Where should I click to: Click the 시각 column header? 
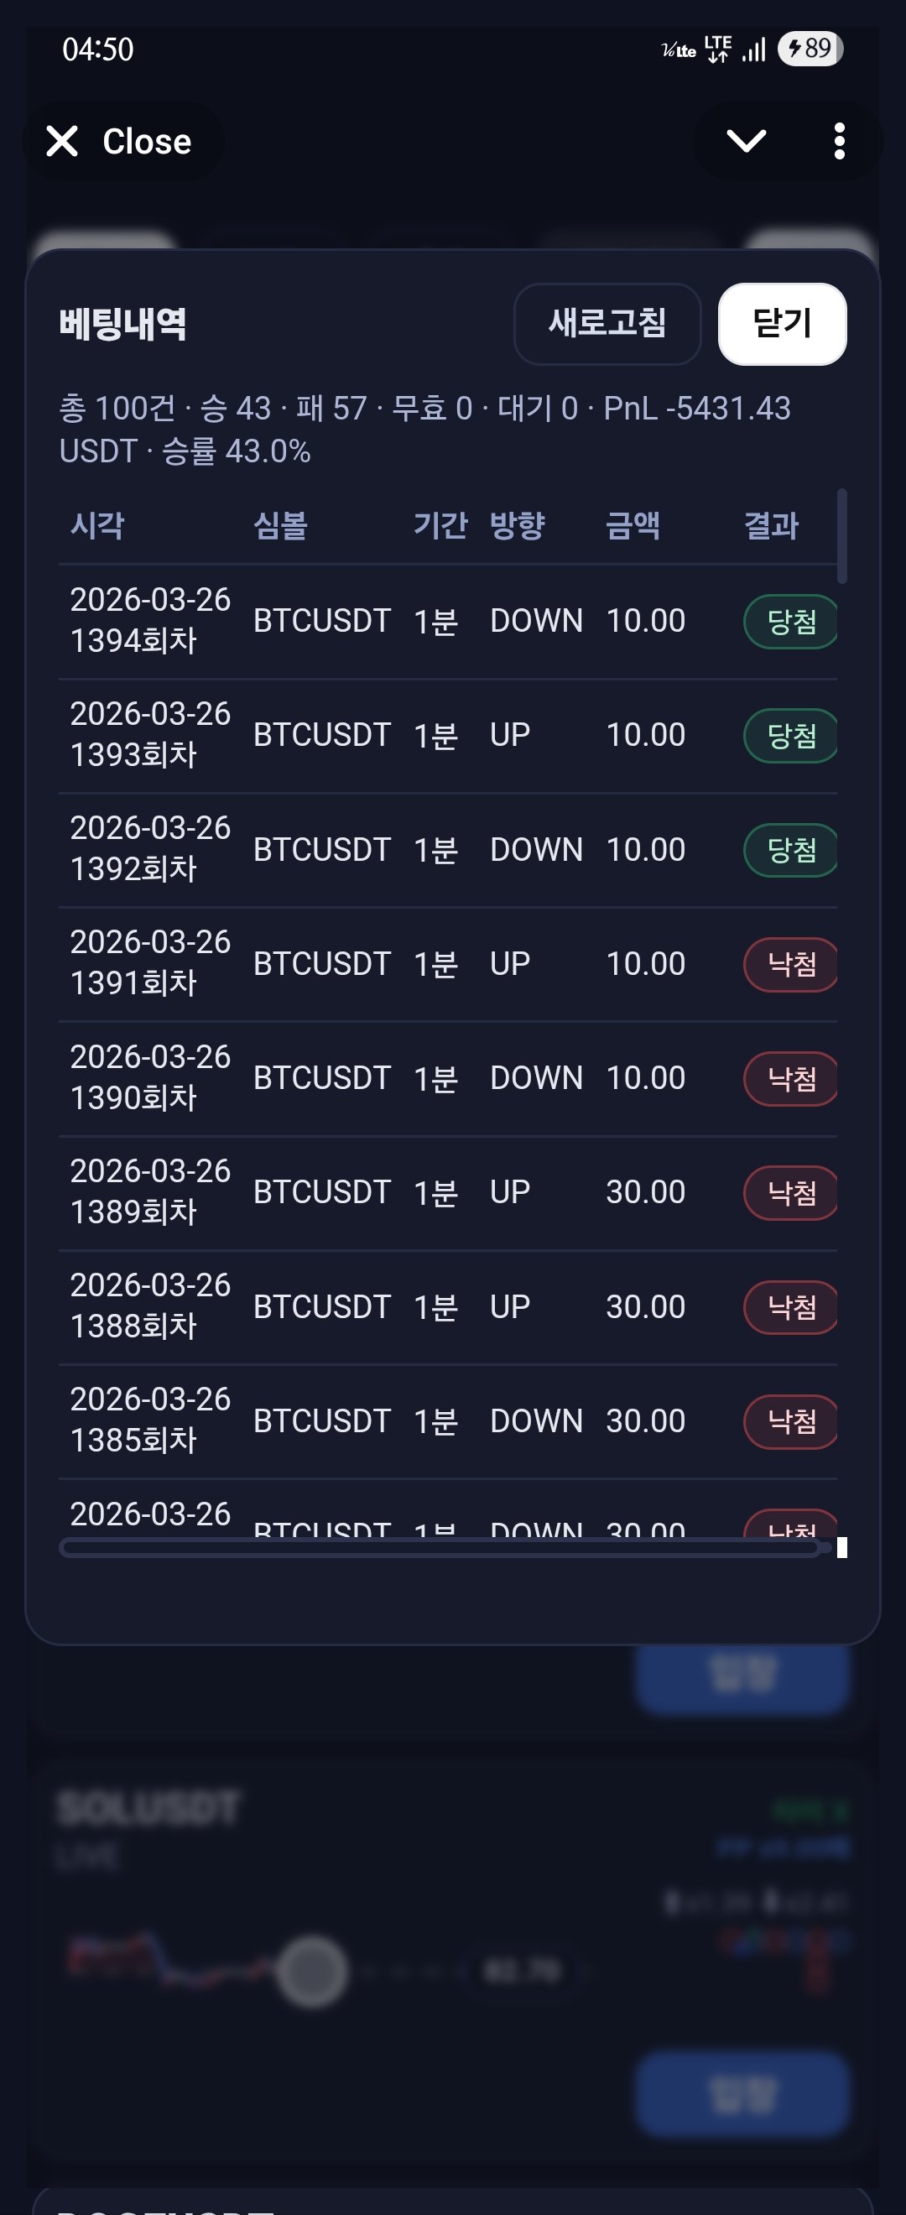pyautogui.click(x=97, y=525)
